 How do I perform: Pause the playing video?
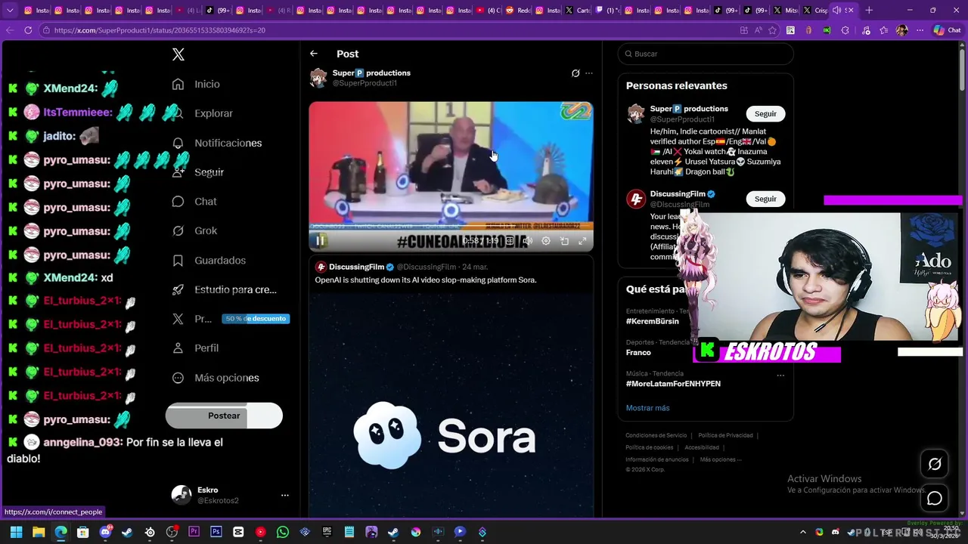(x=321, y=241)
